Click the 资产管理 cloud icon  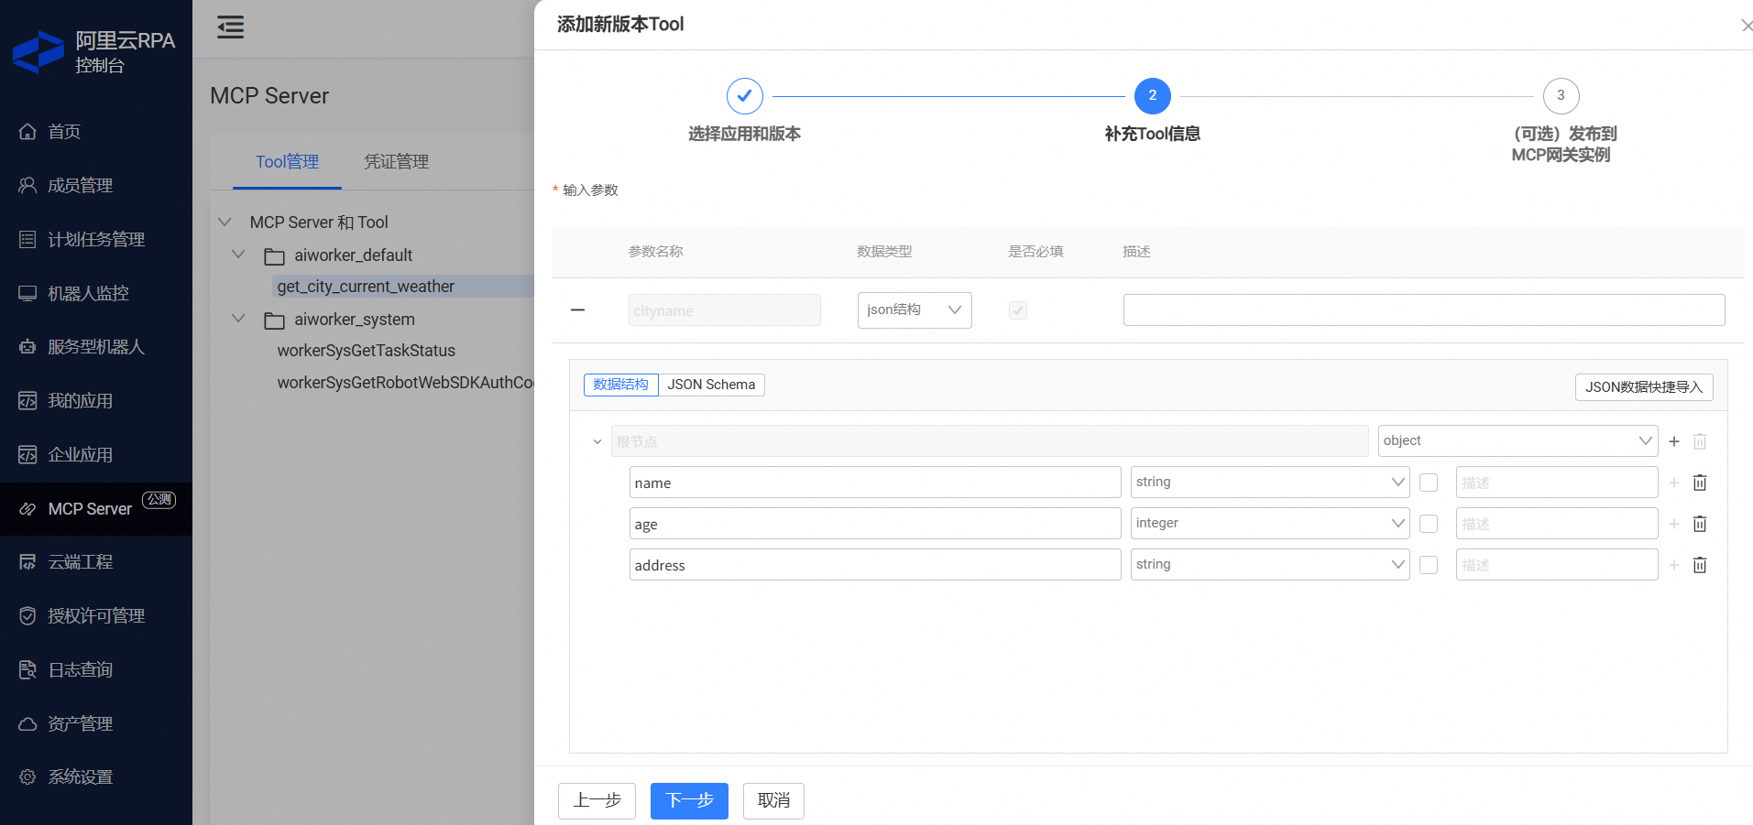(x=27, y=724)
